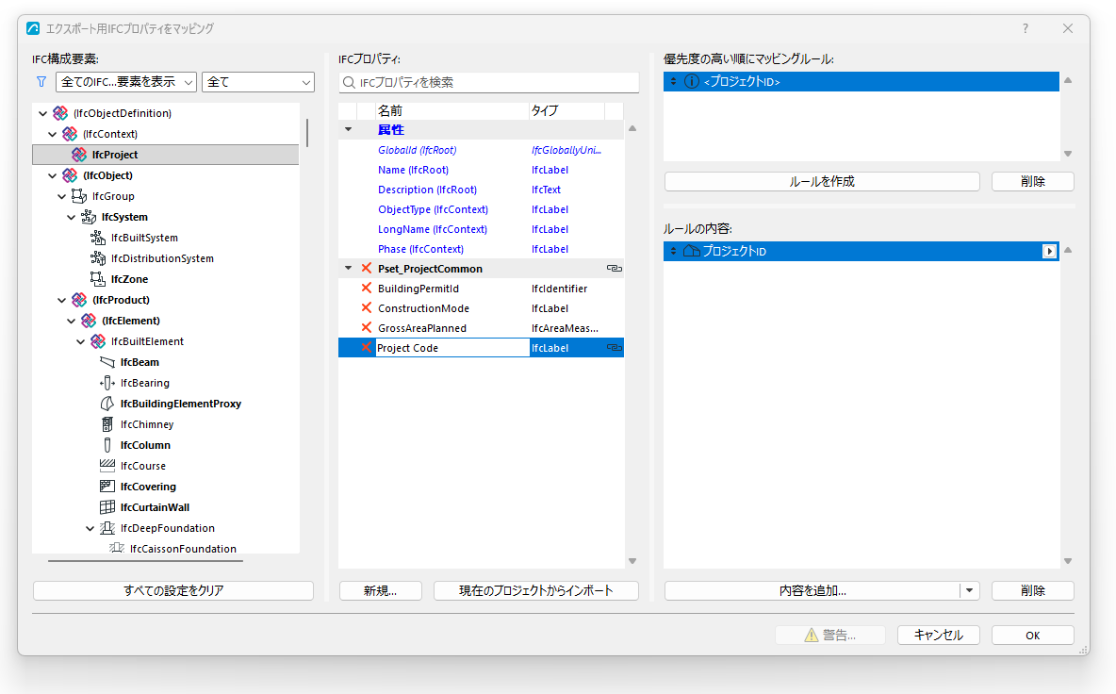Click the IfcBeam icon

click(107, 361)
